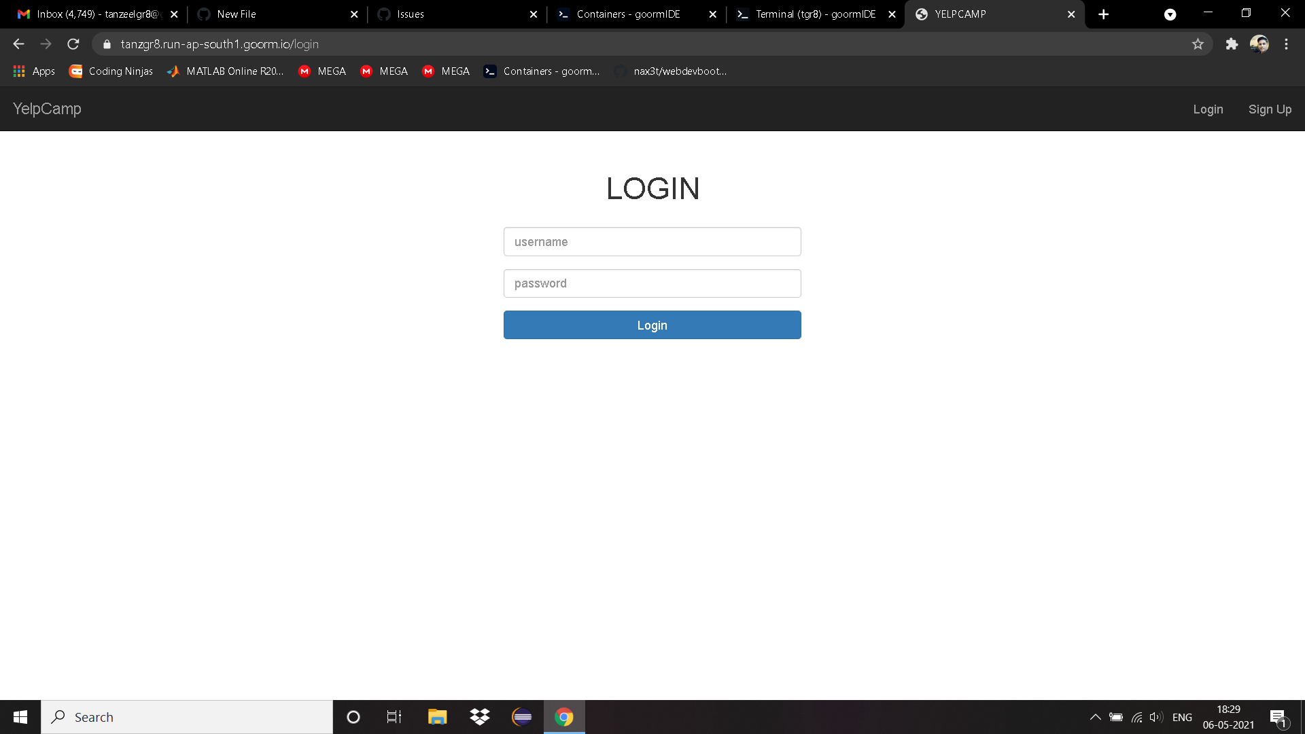This screenshot has height=734, width=1305.
Task: Open a new browser tab
Action: [1104, 14]
